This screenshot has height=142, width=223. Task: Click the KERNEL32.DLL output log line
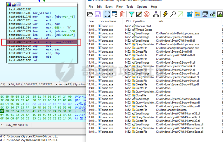tap(29, 140)
